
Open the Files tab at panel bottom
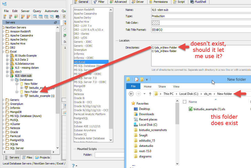27,157
